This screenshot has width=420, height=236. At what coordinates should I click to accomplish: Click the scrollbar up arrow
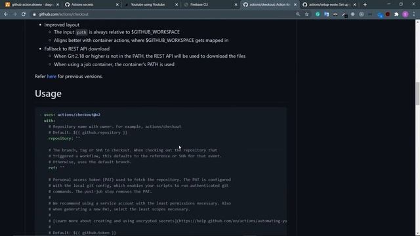417,22
